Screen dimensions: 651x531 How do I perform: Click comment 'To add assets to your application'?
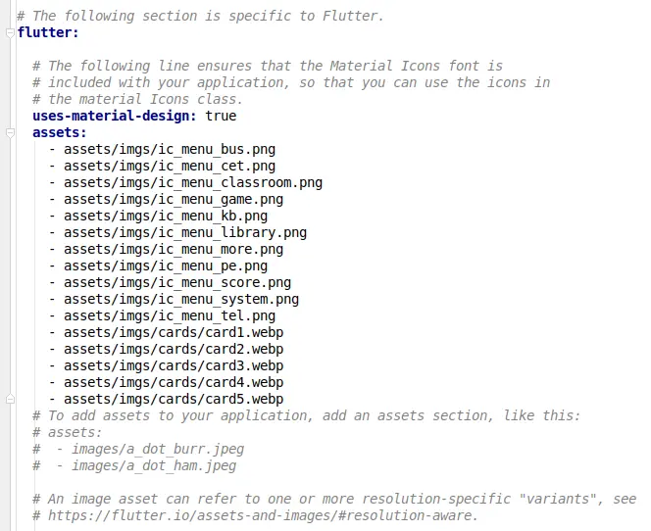coord(307,415)
